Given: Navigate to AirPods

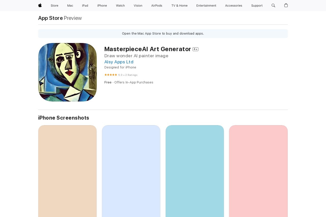Looking at the screenshot, I should coord(157,6).
